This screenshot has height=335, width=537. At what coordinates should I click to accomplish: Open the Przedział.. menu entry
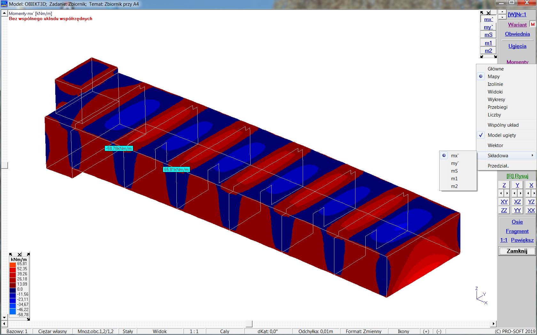tap(498, 166)
